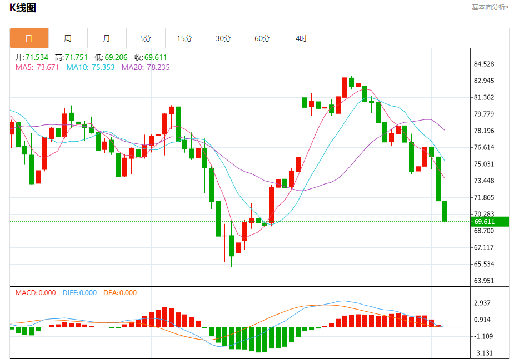Switch to the 月 monthly tab
The width and height of the screenshot is (519, 359).
click(107, 38)
